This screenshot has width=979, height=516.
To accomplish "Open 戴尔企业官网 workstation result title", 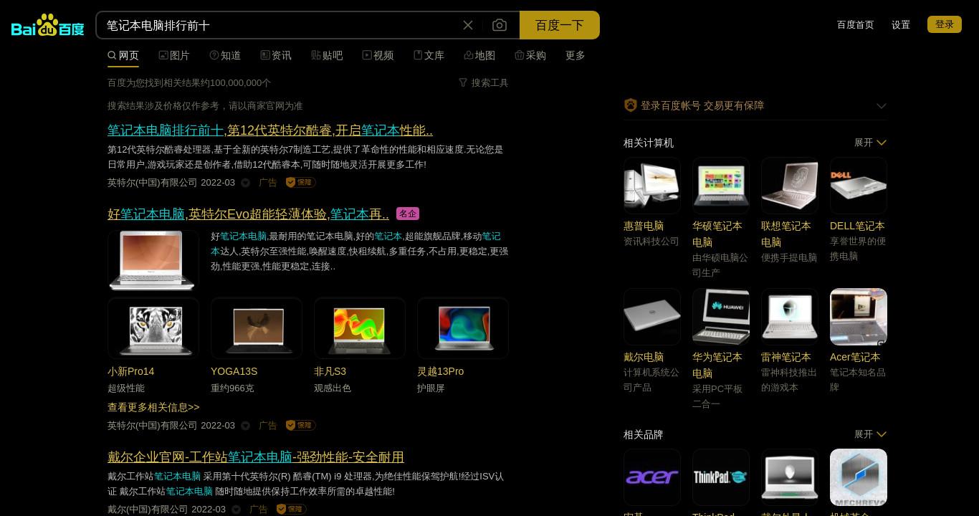I will pyautogui.click(x=256, y=457).
